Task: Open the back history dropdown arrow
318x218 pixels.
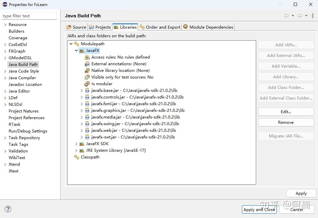Action: pyautogui.click(x=293, y=16)
